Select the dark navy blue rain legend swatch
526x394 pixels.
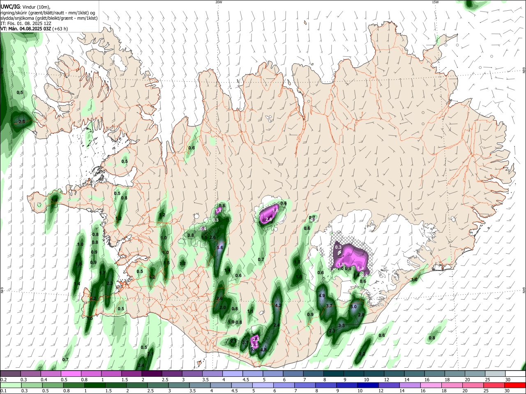coord(367,385)
